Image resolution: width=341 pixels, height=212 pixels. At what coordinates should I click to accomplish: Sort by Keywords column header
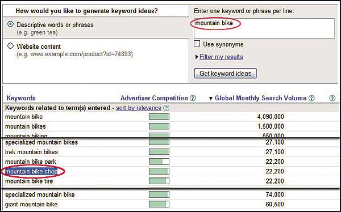coord(21,98)
